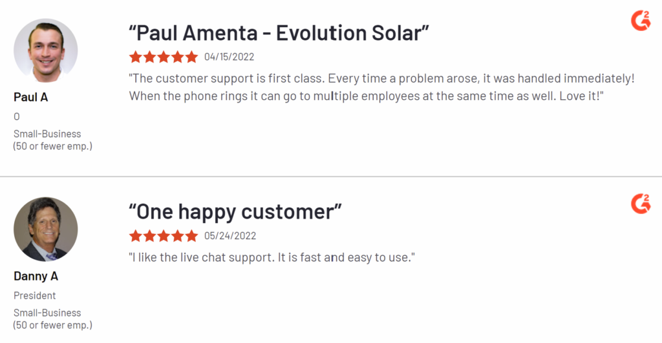Open Paul A's profile photo

click(46, 50)
